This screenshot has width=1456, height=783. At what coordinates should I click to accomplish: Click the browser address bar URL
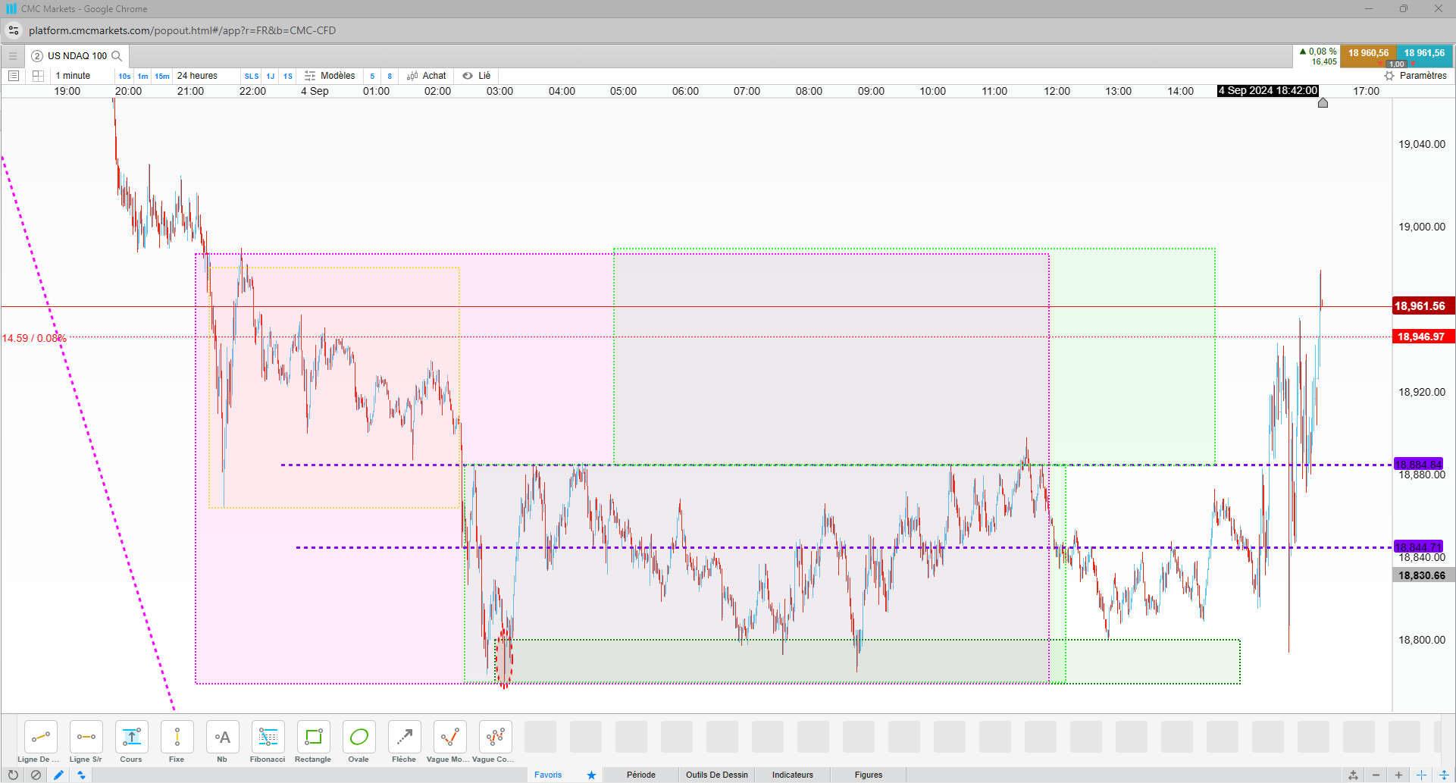[182, 30]
